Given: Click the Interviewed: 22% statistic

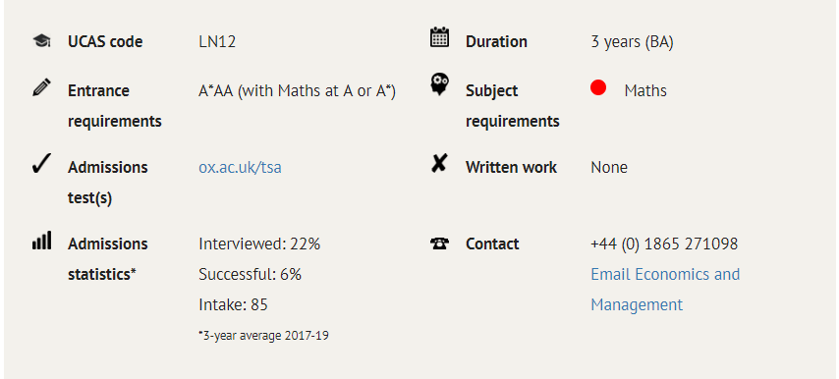Looking at the screenshot, I should (x=259, y=244).
